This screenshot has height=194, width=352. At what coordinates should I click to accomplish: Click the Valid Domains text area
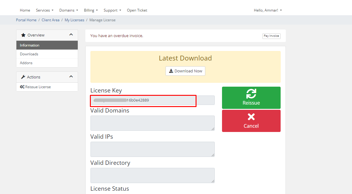tap(152, 123)
